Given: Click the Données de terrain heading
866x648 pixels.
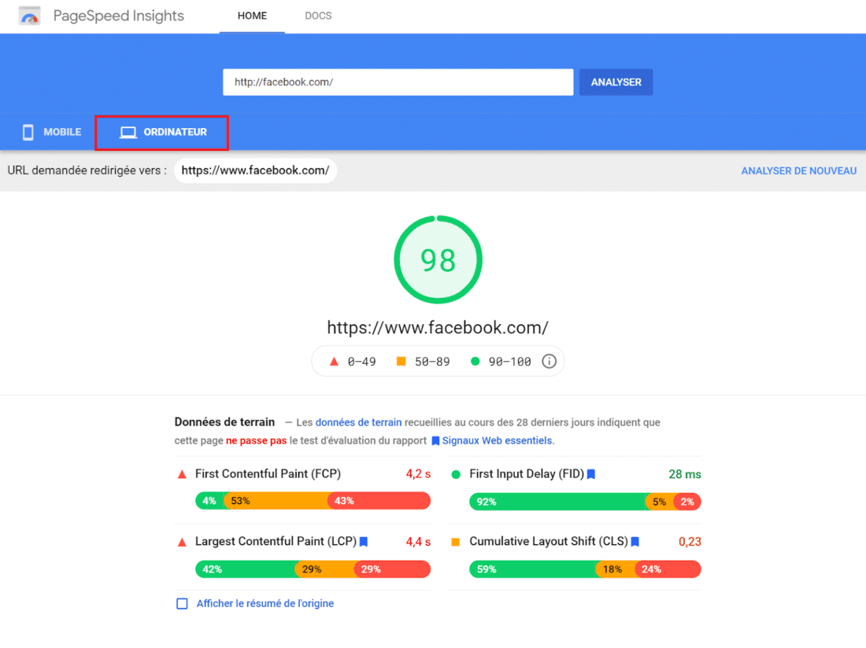Looking at the screenshot, I should (224, 422).
